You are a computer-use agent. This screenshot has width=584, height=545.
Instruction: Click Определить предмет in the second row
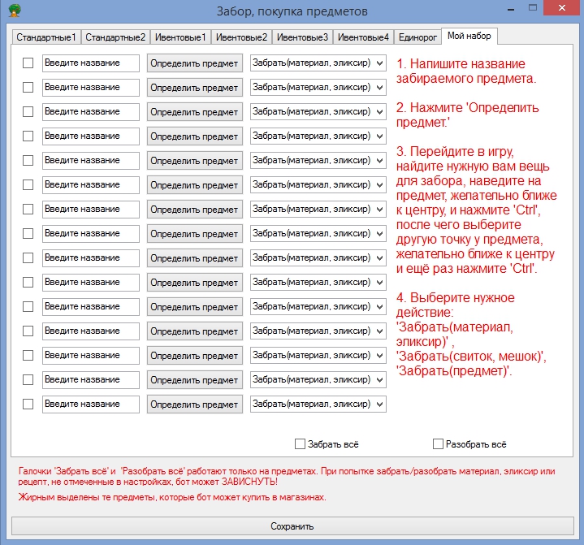point(195,88)
